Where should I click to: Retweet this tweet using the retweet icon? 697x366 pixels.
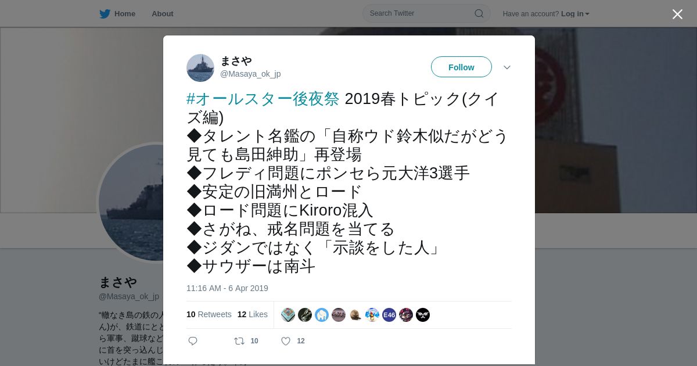[x=239, y=341]
